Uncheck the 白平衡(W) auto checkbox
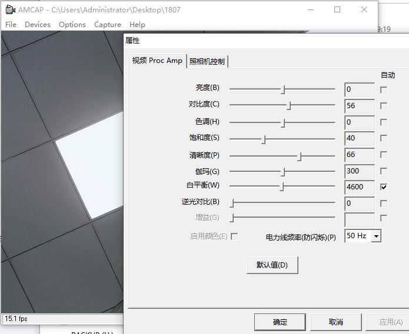Screen dimensions: 409x334 coord(384,187)
